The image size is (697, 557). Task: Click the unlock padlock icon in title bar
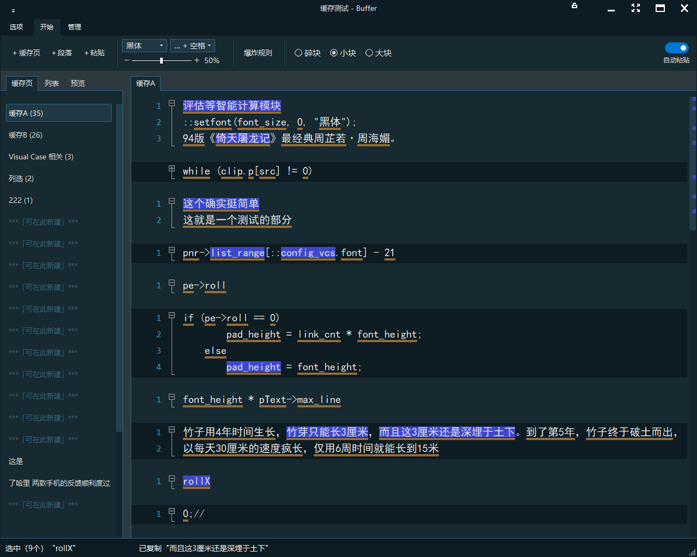574,6
